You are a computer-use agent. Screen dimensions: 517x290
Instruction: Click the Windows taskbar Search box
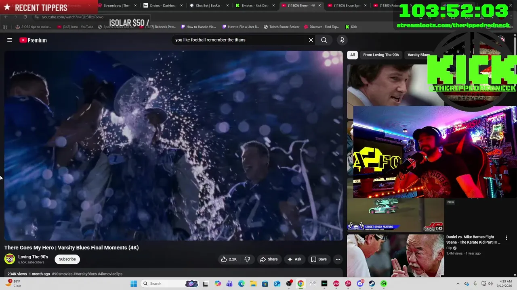point(170,284)
